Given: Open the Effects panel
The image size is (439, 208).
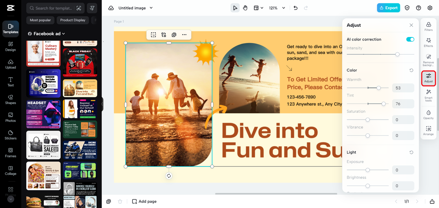Looking at the screenshot, I should tap(428, 43).
